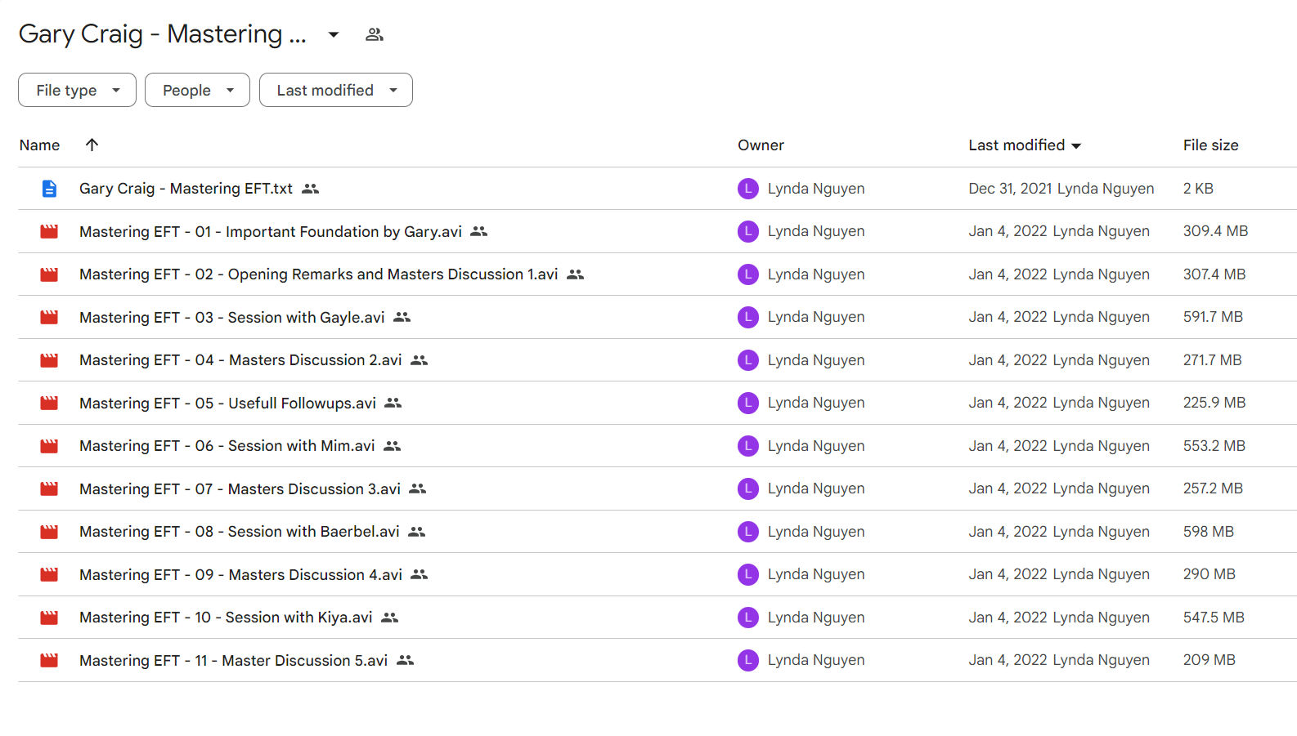Click shared icon next to 10 - Session with Kiya

tap(390, 618)
